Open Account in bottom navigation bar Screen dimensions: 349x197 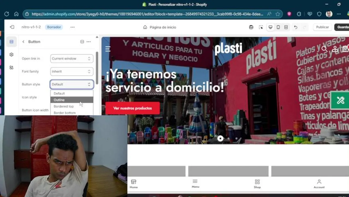point(319,184)
